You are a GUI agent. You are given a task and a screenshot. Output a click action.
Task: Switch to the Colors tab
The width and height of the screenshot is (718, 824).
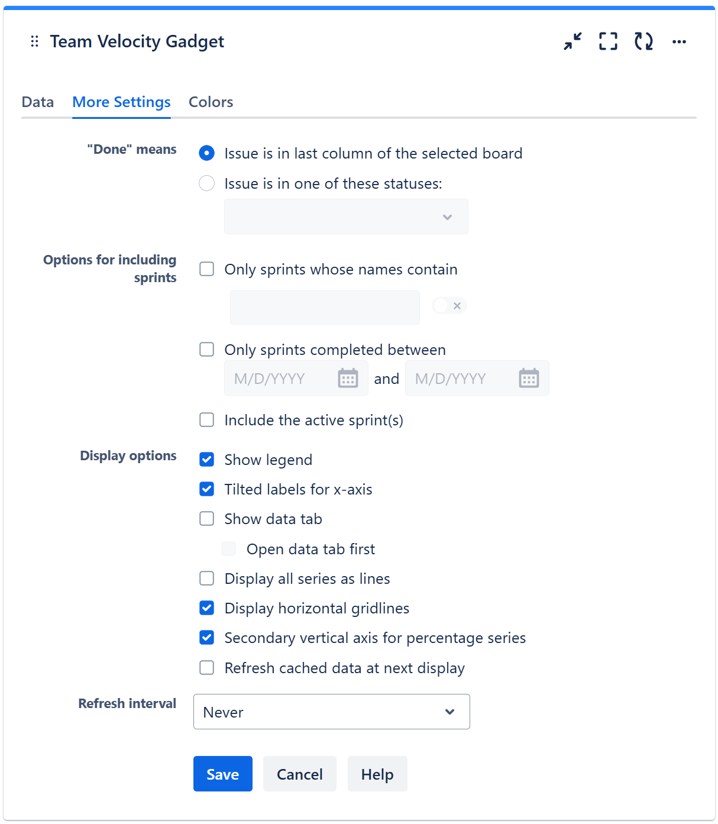click(x=211, y=102)
